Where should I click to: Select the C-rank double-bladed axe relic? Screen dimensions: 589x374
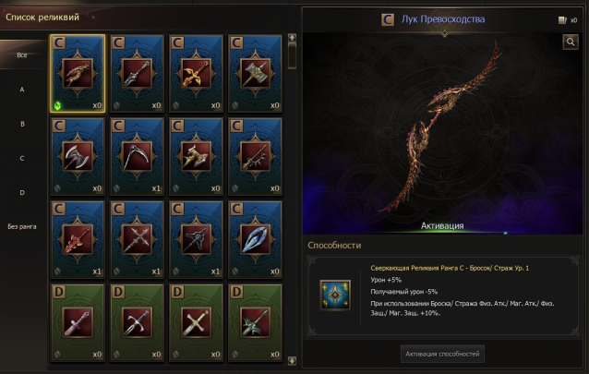78,156
